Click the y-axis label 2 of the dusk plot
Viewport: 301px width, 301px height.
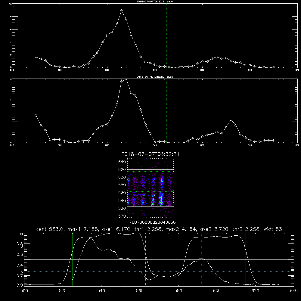[x=11, y=100]
